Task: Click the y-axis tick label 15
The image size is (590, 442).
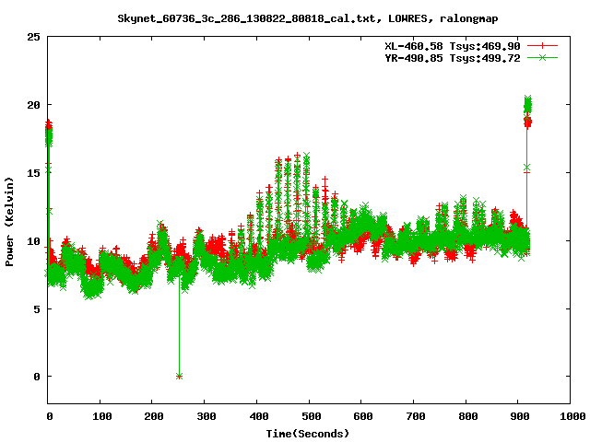Action: tap(33, 173)
